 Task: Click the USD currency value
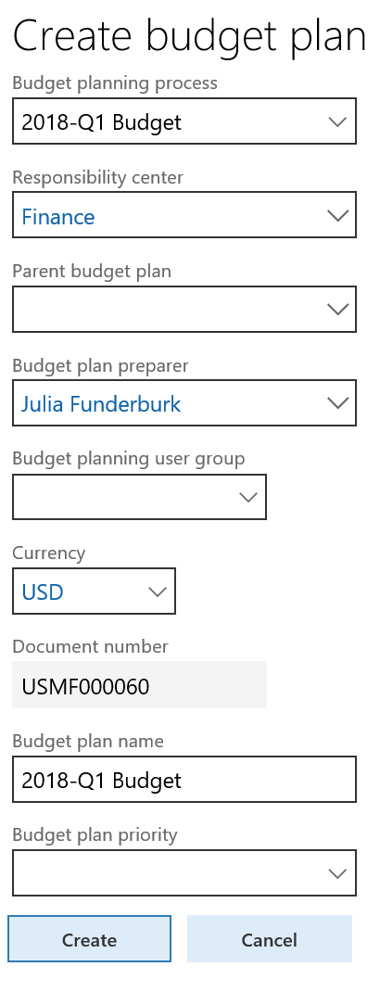pyautogui.click(x=43, y=592)
